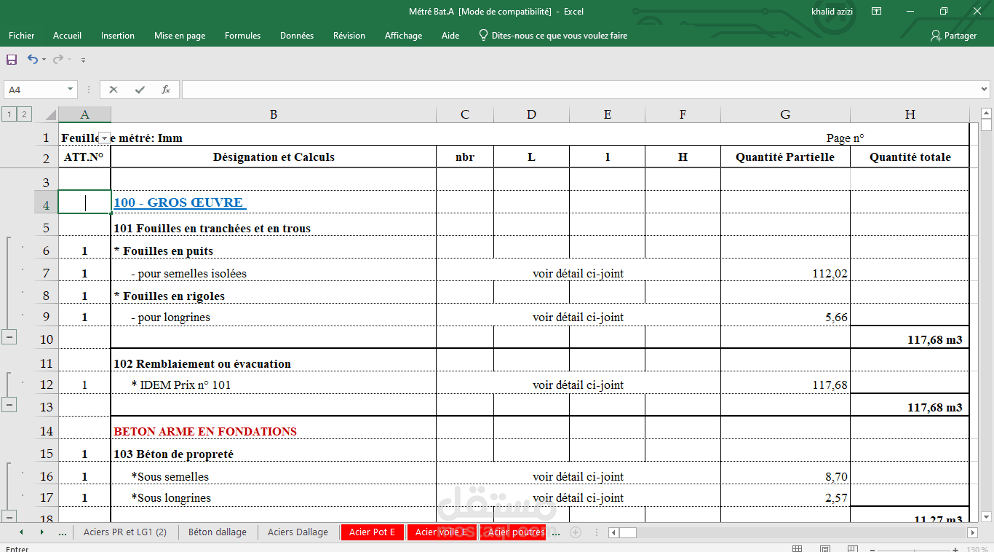Open the Insertion ribbon tab
The image size is (994, 552).
tap(118, 36)
